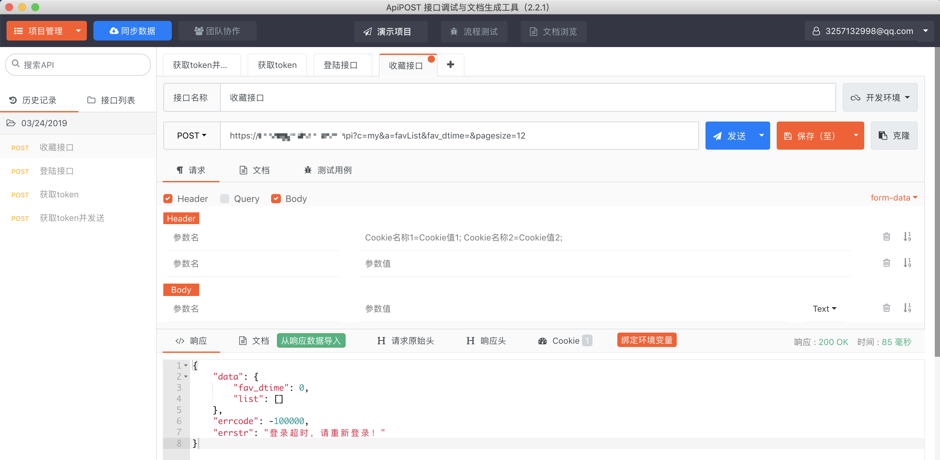Expand the 保存（至）dropdown arrow
The width and height of the screenshot is (940, 460).
pyautogui.click(x=856, y=136)
